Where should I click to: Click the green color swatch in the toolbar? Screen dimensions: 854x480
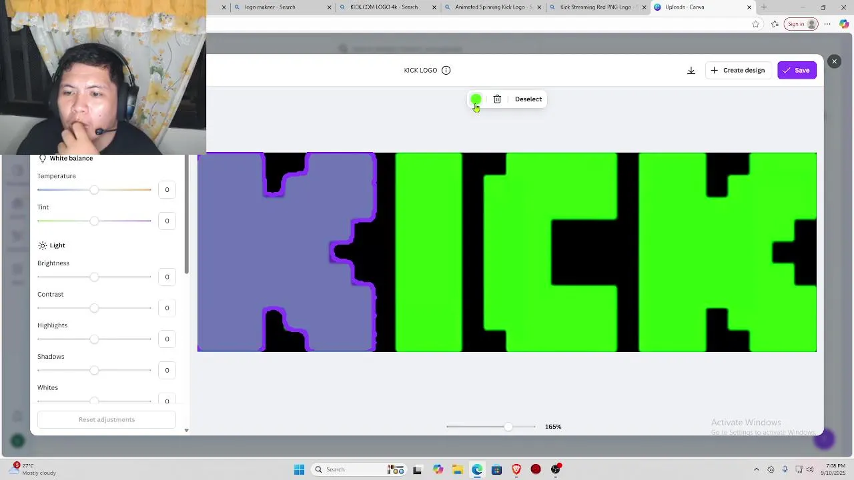[x=476, y=99]
